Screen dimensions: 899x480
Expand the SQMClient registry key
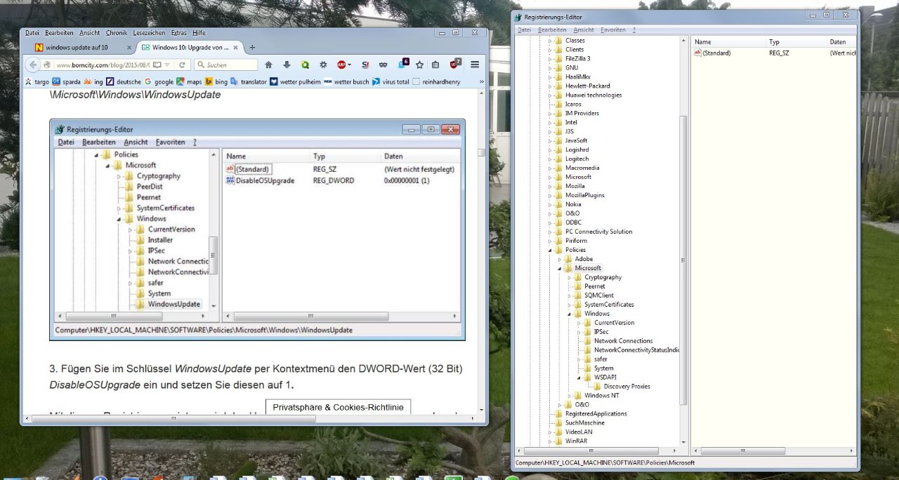pyautogui.click(x=570, y=295)
